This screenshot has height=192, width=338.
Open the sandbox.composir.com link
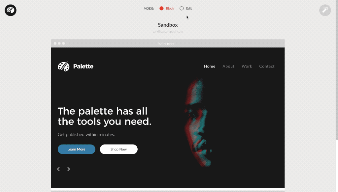coord(168,31)
